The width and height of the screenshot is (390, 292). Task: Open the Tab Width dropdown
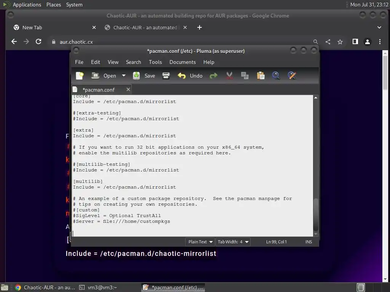click(233, 242)
